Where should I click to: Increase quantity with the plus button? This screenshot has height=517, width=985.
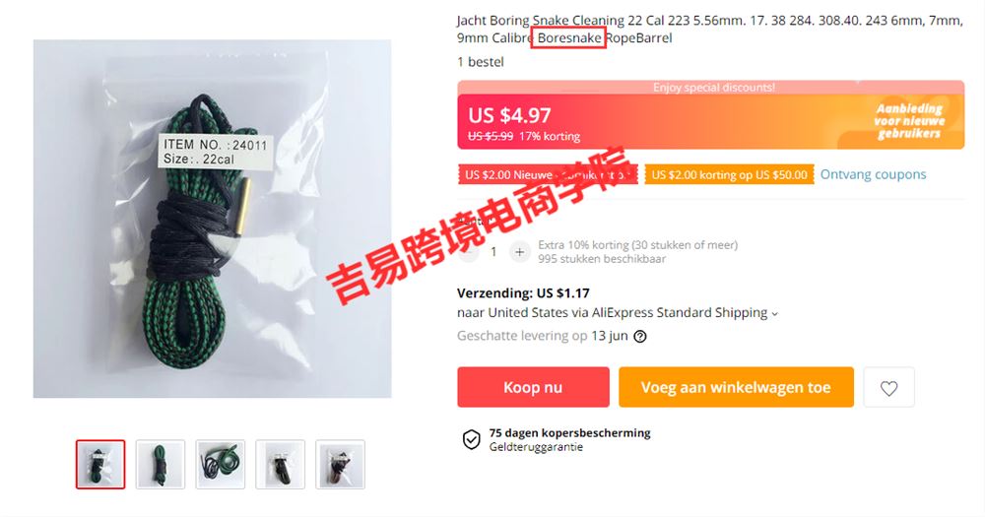[519, 252]
